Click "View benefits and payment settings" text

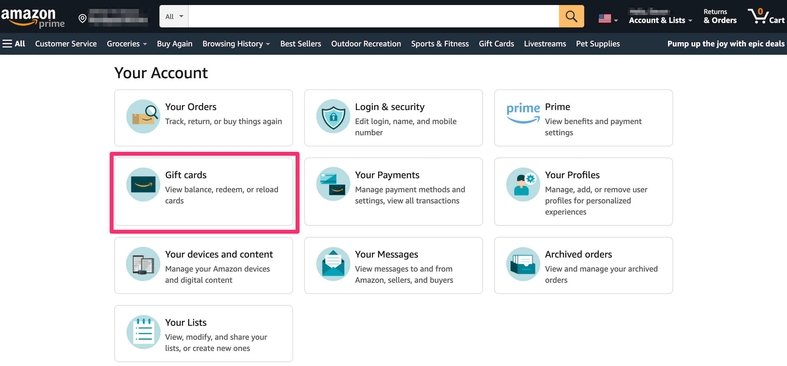[593, 127]
